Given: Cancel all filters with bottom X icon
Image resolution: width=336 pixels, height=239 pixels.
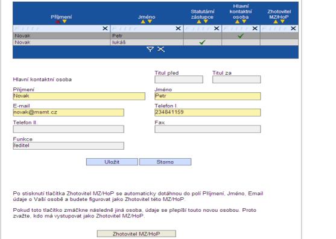Looking at the screenshot, I should 161,49.
